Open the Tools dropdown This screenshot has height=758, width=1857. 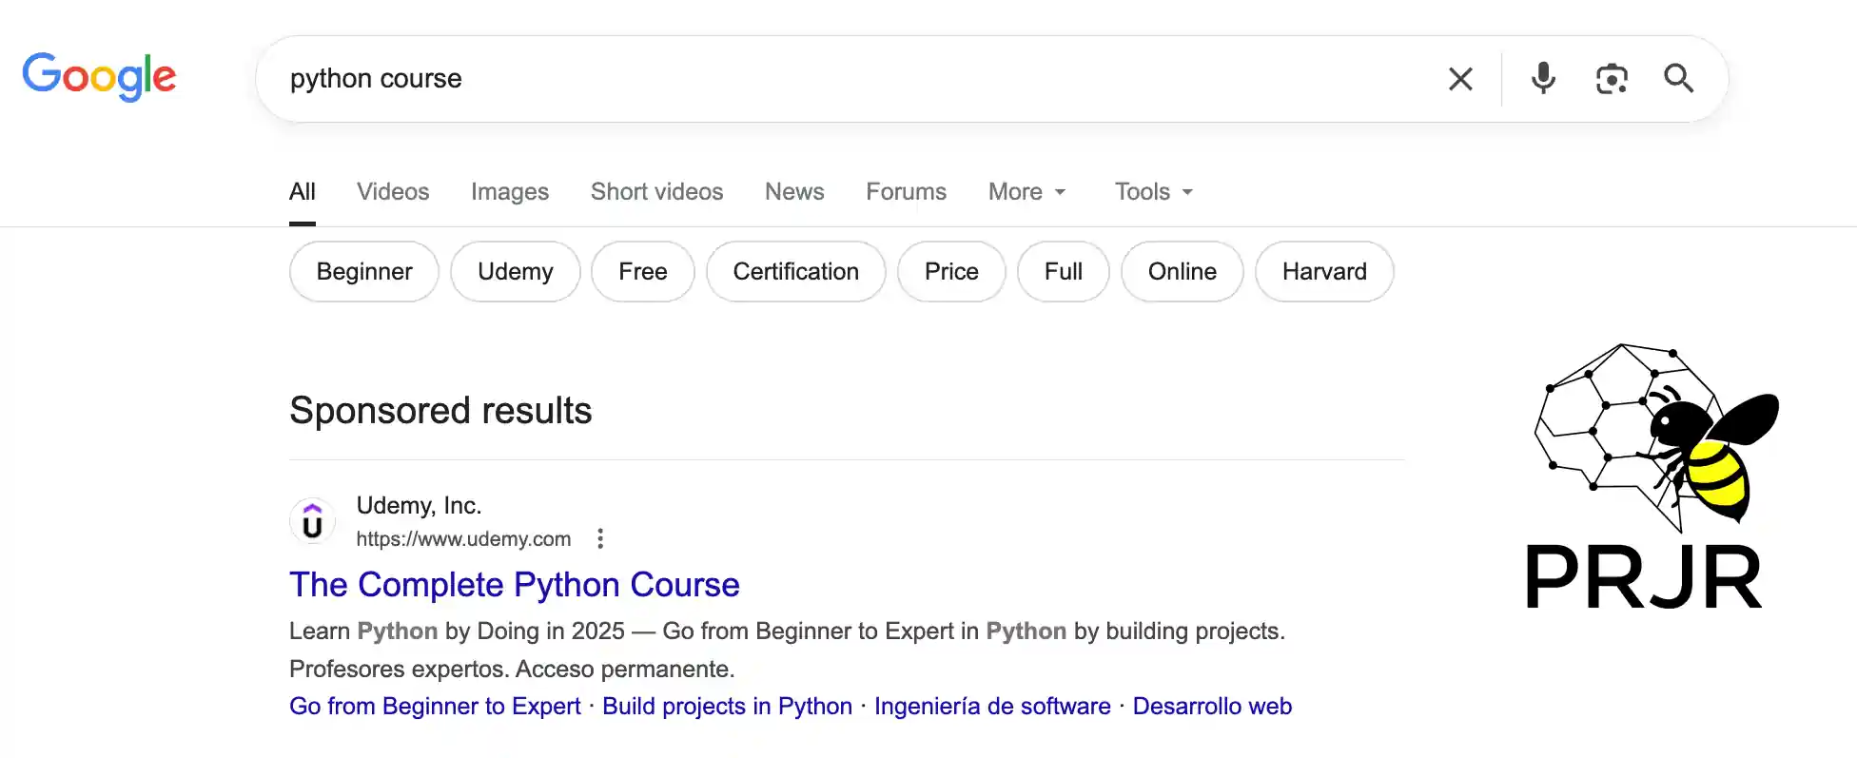[1154, 192]
